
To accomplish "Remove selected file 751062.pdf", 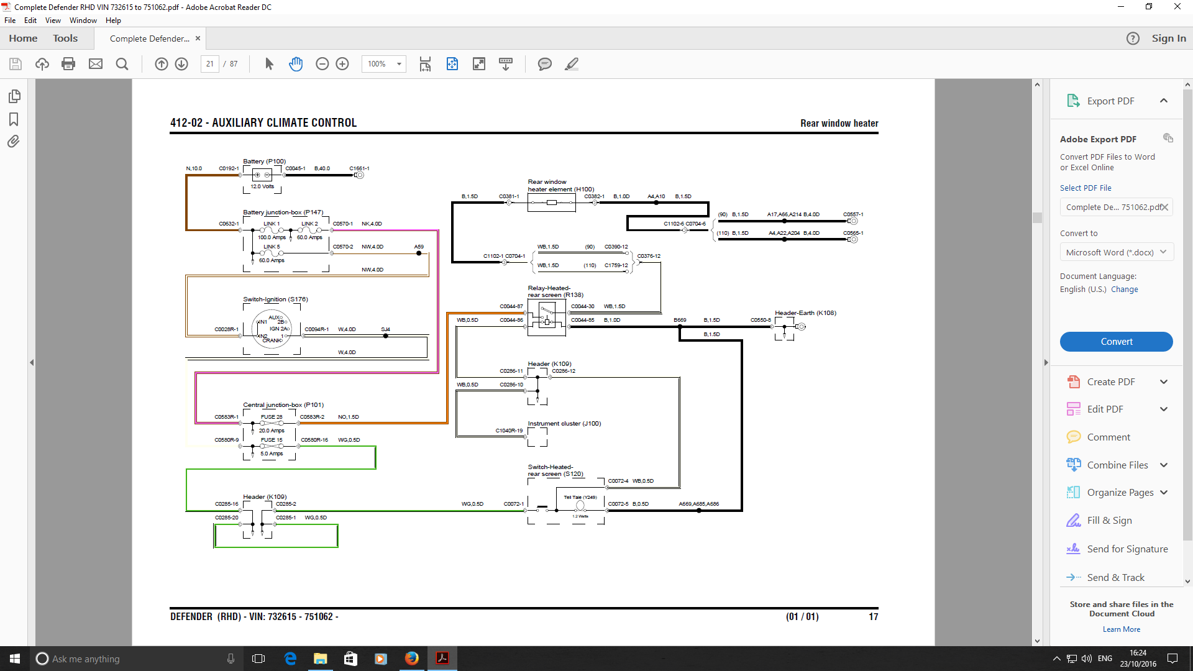I will click(x=1165, y=208).
